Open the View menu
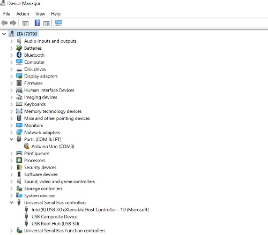The height and width of the screenshot is (235, 268). pyautogui.click(x=40, y=14)
